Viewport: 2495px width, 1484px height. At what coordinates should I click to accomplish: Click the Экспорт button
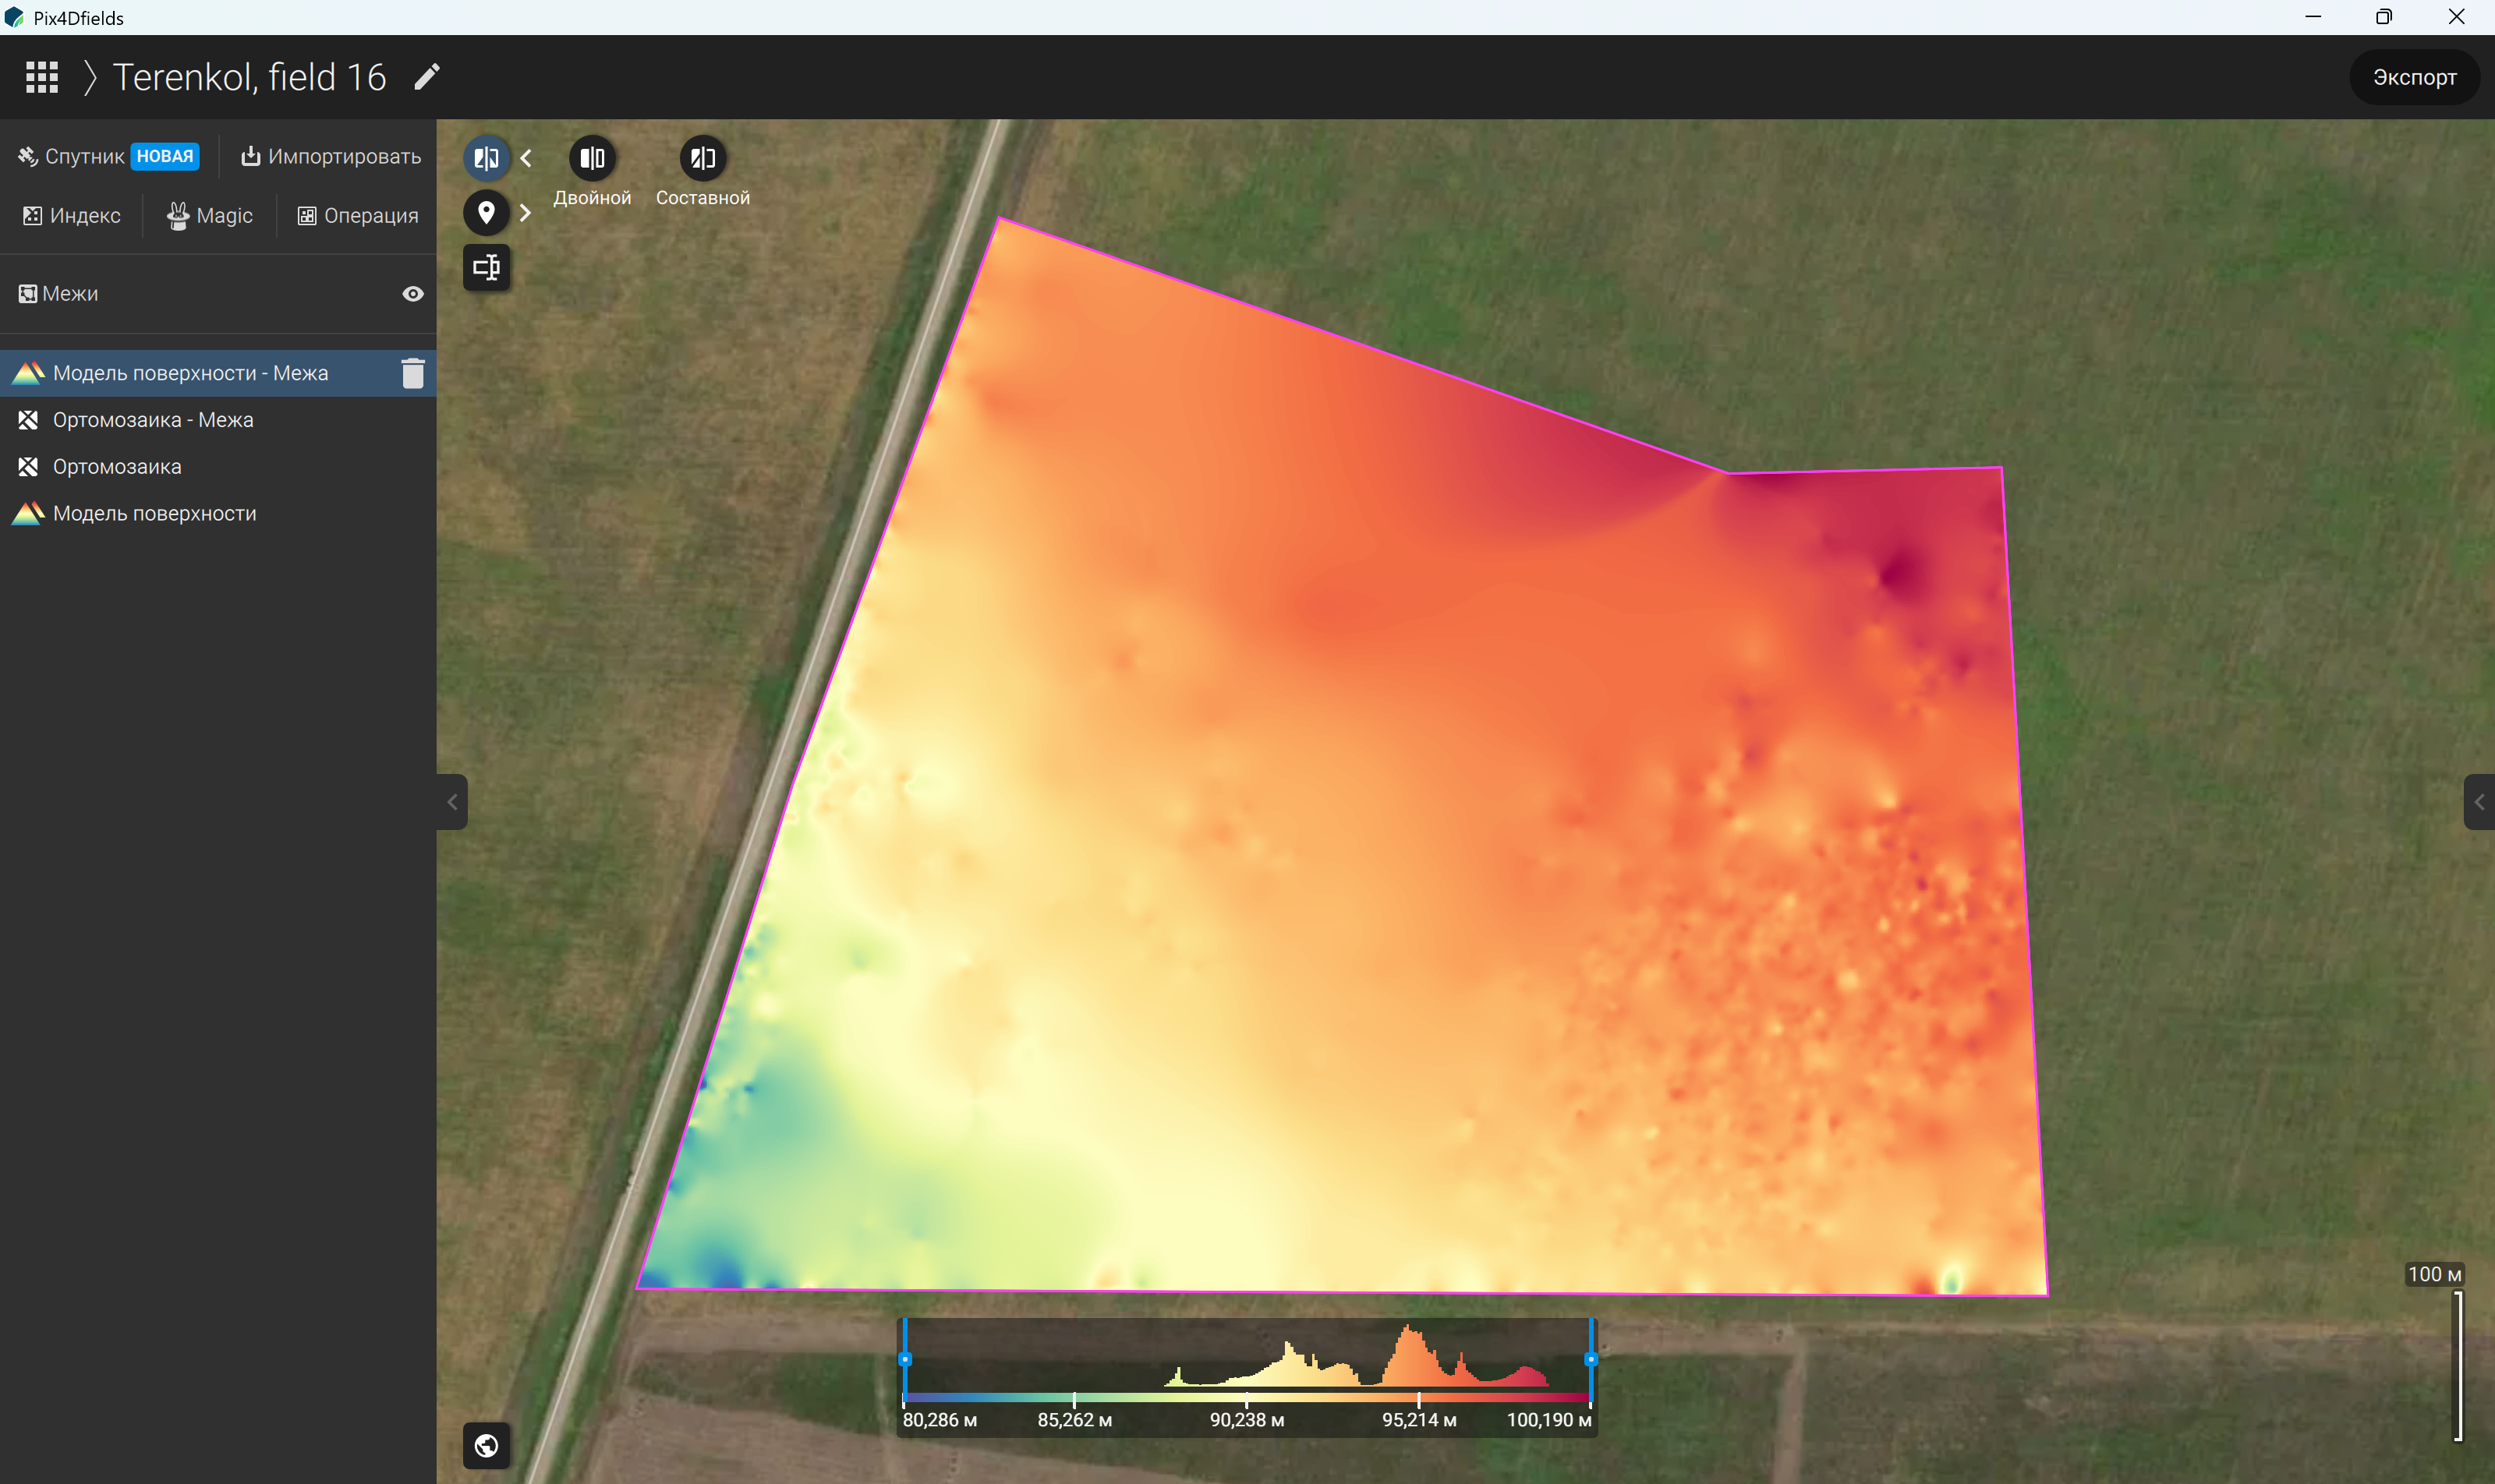point(2414,77)
